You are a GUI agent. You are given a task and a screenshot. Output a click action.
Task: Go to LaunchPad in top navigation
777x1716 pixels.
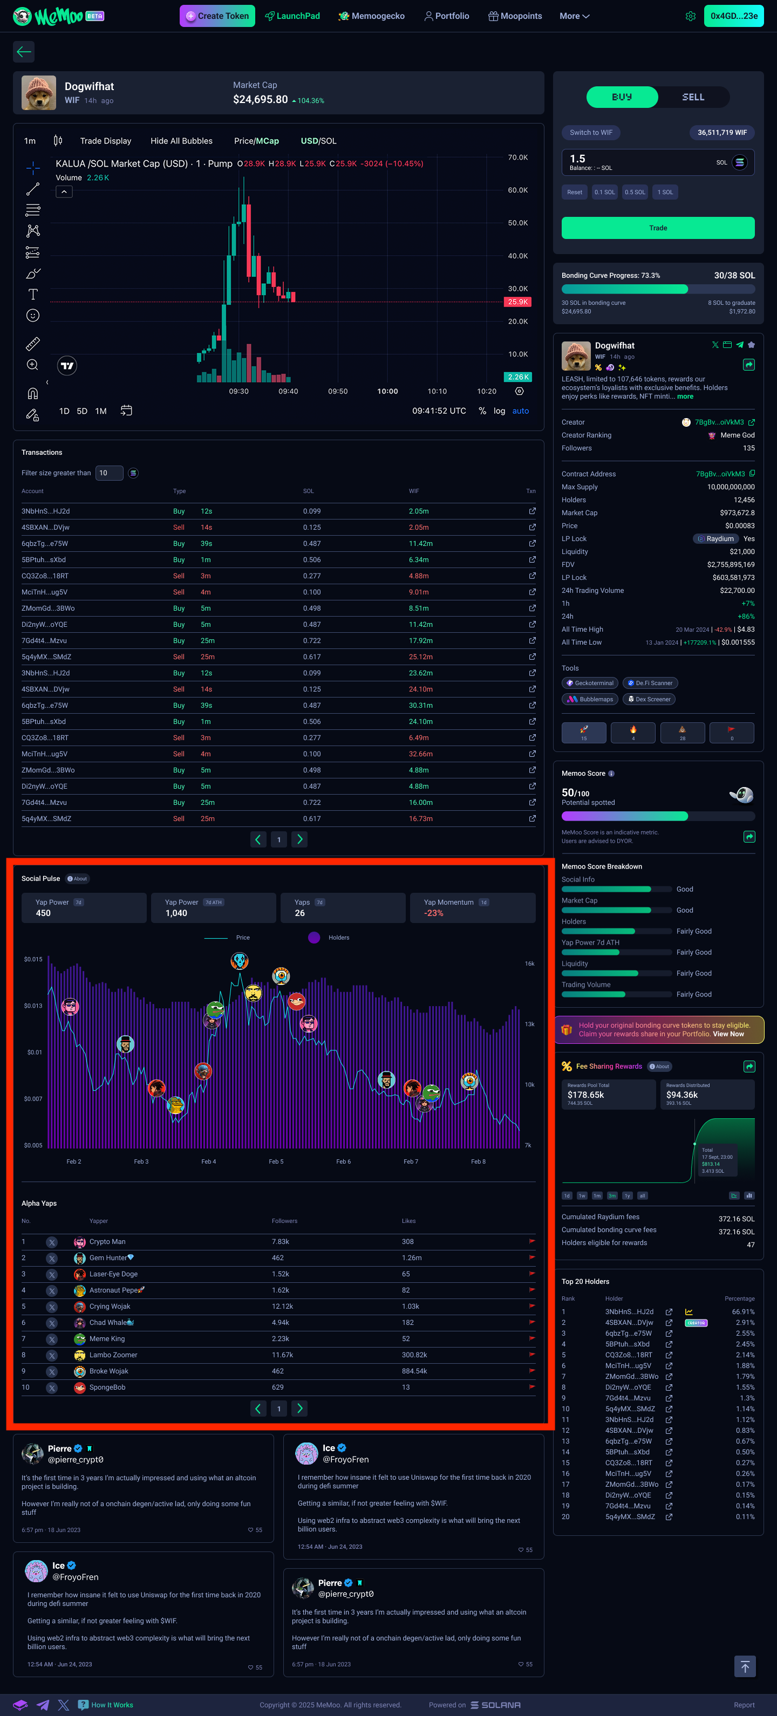click(x=292, y=16)
